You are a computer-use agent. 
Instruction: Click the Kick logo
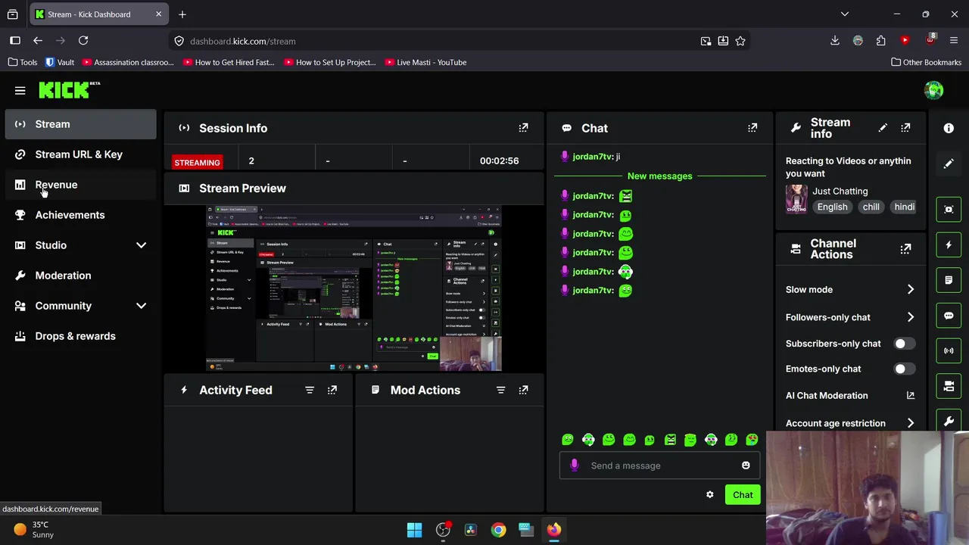69,90
